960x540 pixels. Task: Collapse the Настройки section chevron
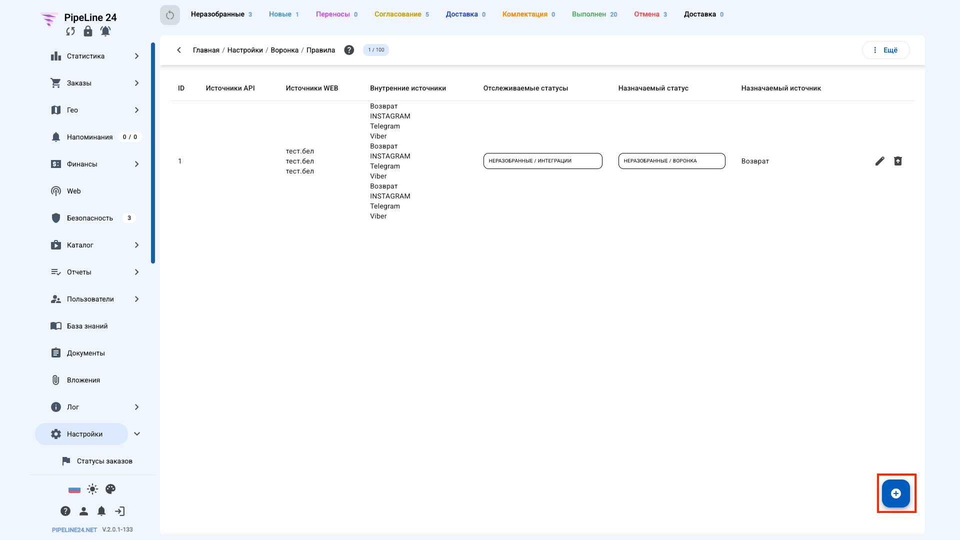137,434
